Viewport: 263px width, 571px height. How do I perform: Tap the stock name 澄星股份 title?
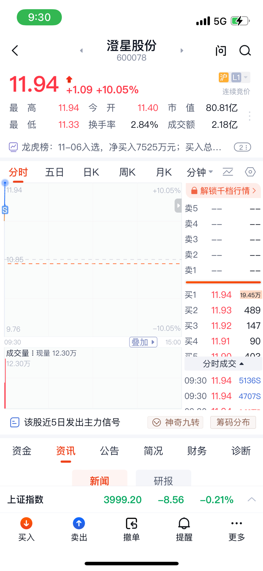131,46
